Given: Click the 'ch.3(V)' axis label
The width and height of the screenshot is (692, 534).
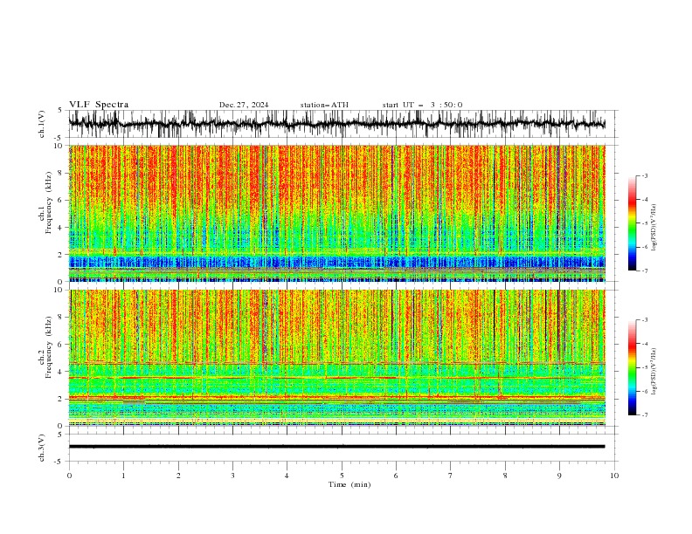Looking at the screenshot, I should pyautogui.click(x=42, y=448).
